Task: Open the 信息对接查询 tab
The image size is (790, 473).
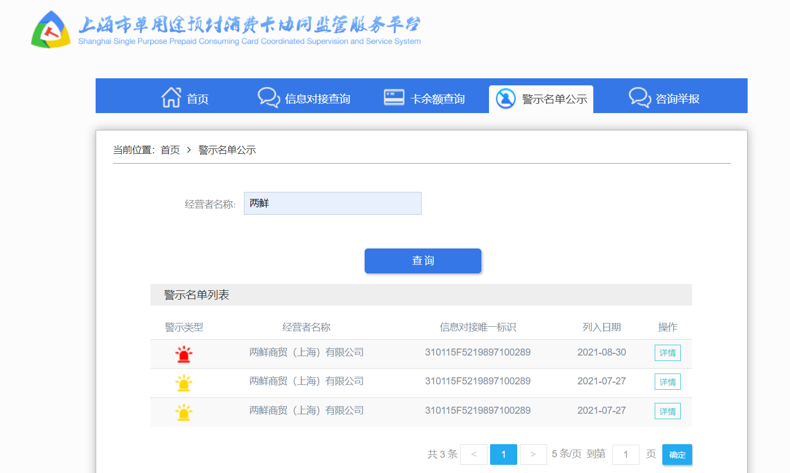Action: 304,97
